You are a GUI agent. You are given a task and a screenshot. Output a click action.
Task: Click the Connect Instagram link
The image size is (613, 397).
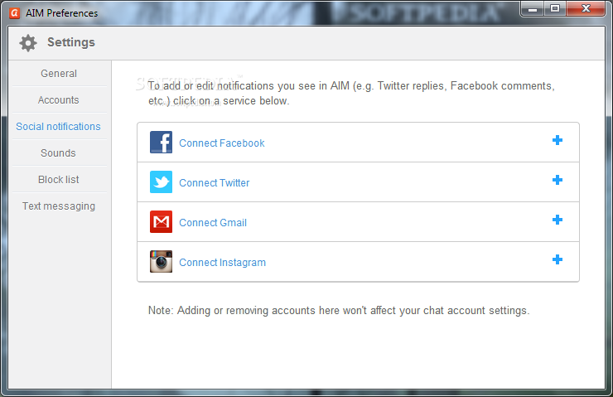223,263
